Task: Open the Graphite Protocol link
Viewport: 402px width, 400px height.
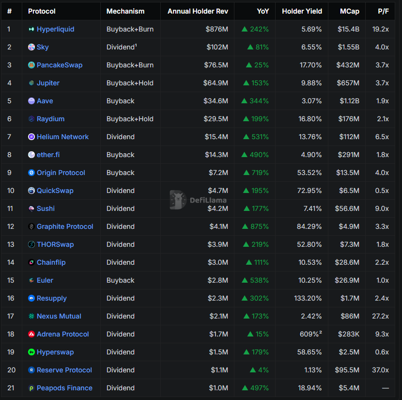Action: pyautogui.click(x=65, y=226)
